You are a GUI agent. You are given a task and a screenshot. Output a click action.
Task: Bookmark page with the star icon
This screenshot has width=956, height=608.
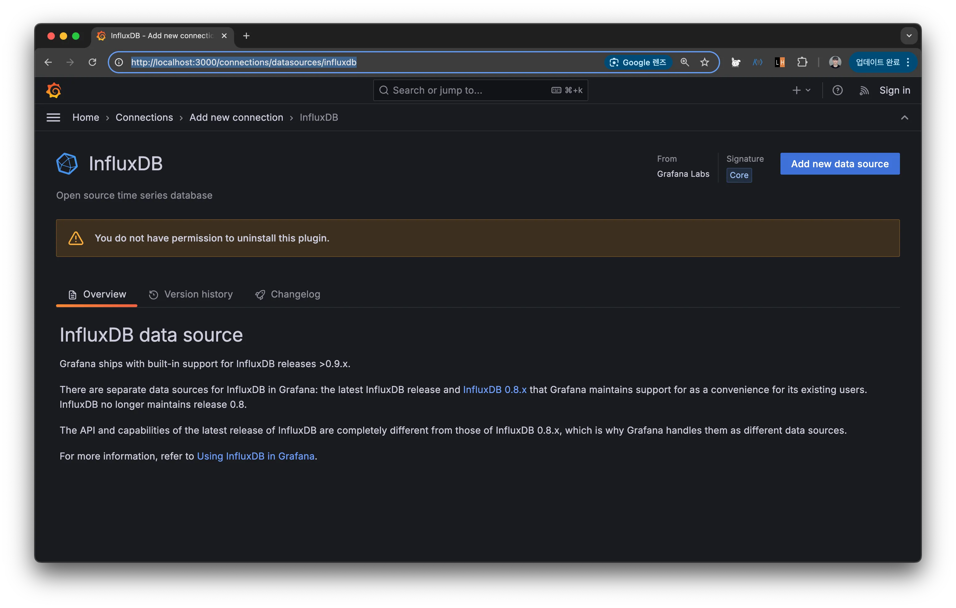click(x=704, y=62)
